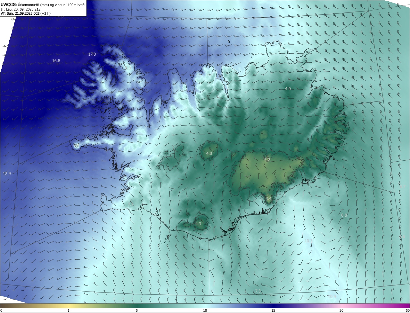Click the 50 label on color scale
This screenshot has width=410, height=313.
click(x=407, y=310)
